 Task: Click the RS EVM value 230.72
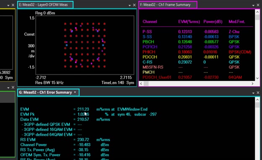[x=83, y=139]
